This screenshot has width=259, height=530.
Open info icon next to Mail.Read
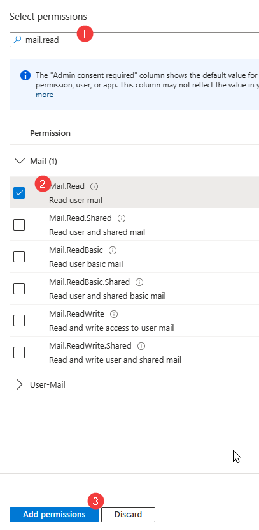[x=94, y=186]
